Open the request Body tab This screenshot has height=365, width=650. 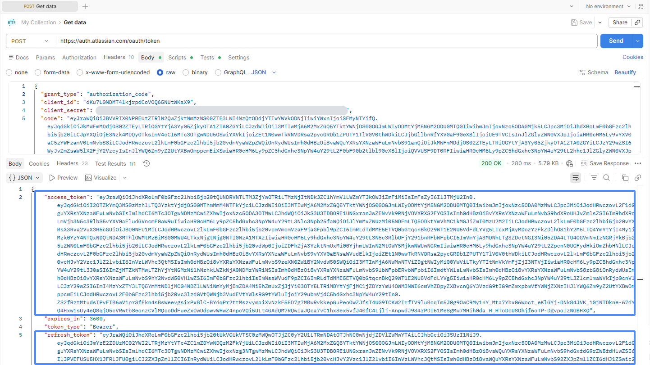151,58
